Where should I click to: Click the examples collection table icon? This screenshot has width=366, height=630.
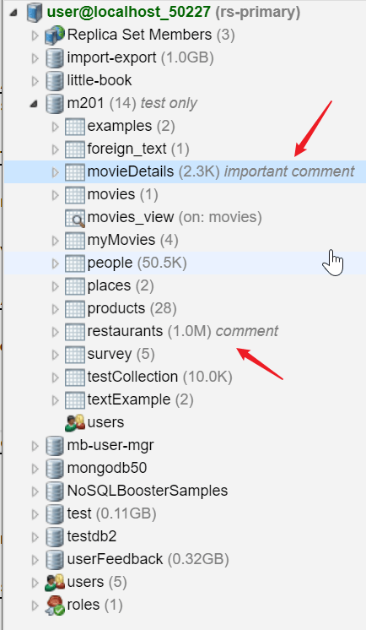75,127
